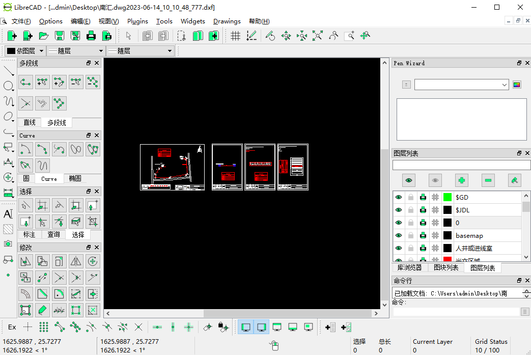Click the Mirror tool in Modify panel
531x355 pixels.
pyautogui.click(x=75, y=261)
